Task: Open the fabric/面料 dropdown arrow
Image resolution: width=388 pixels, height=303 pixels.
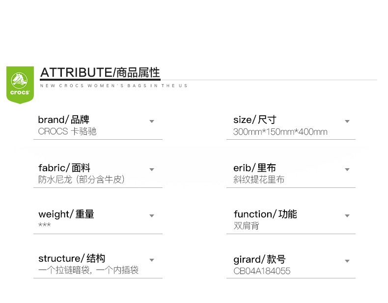Action: [152, 170]
